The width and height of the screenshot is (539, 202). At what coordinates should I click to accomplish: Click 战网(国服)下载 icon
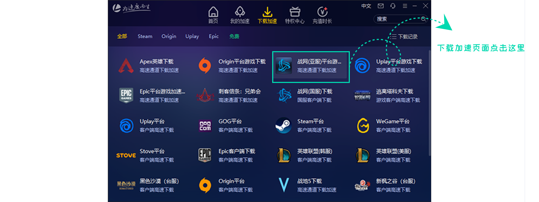(284, 95)
